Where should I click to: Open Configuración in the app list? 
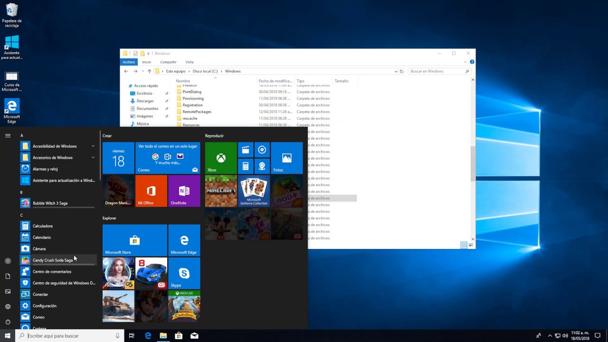[58, 306]
